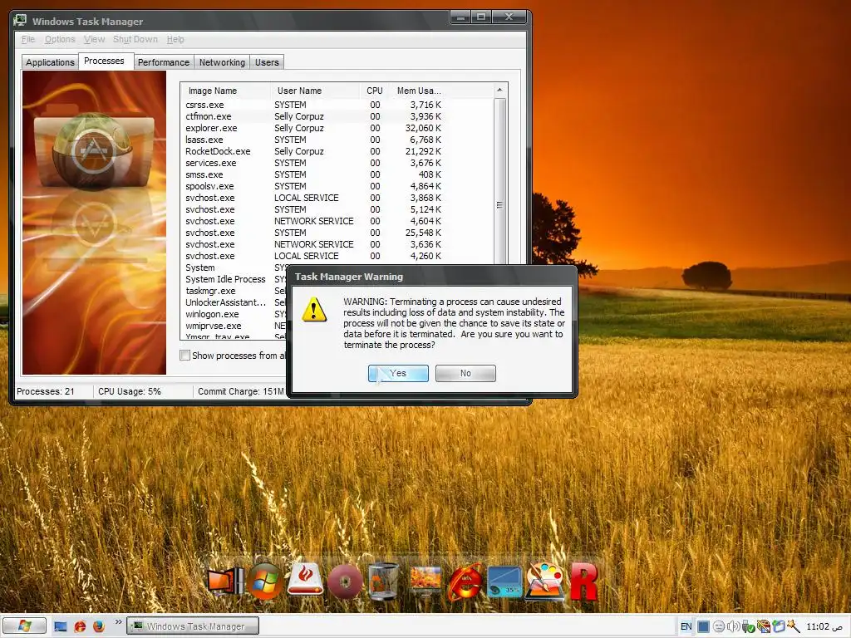Click the yellow warning triangle icon
The image size is (851, 638).
point(314,310)
